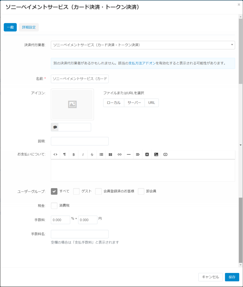Apply bold formatting in editor
Viewport: 243px width, 287px height.
tap(74, 154)
